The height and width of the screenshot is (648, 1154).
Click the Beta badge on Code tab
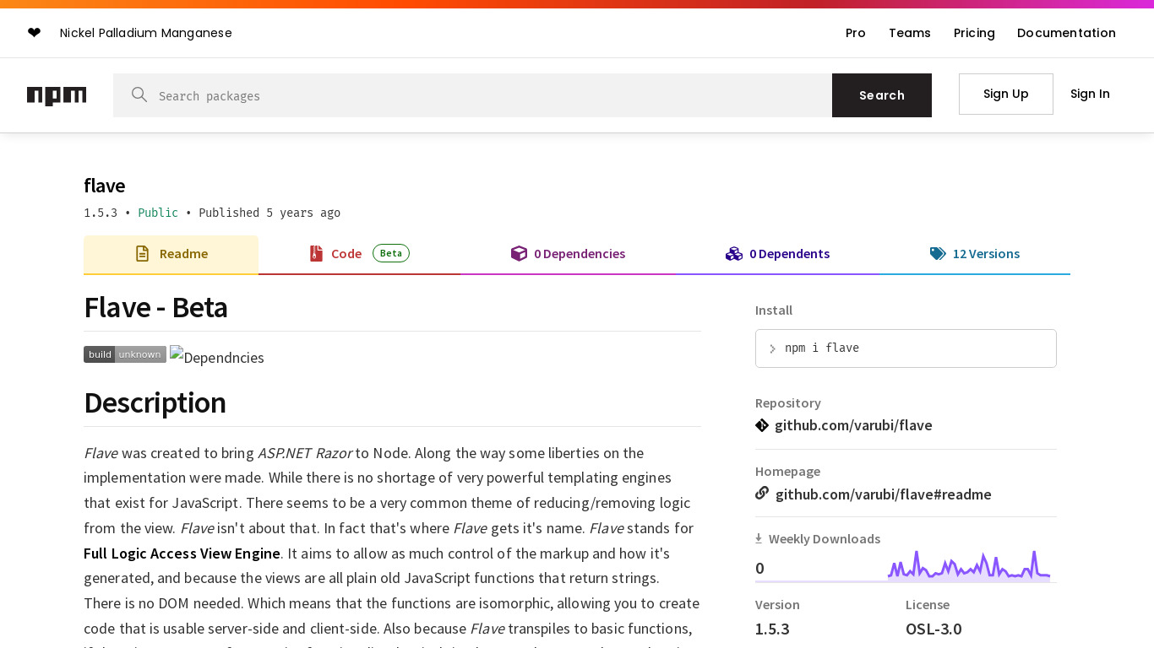pos(391,253)
